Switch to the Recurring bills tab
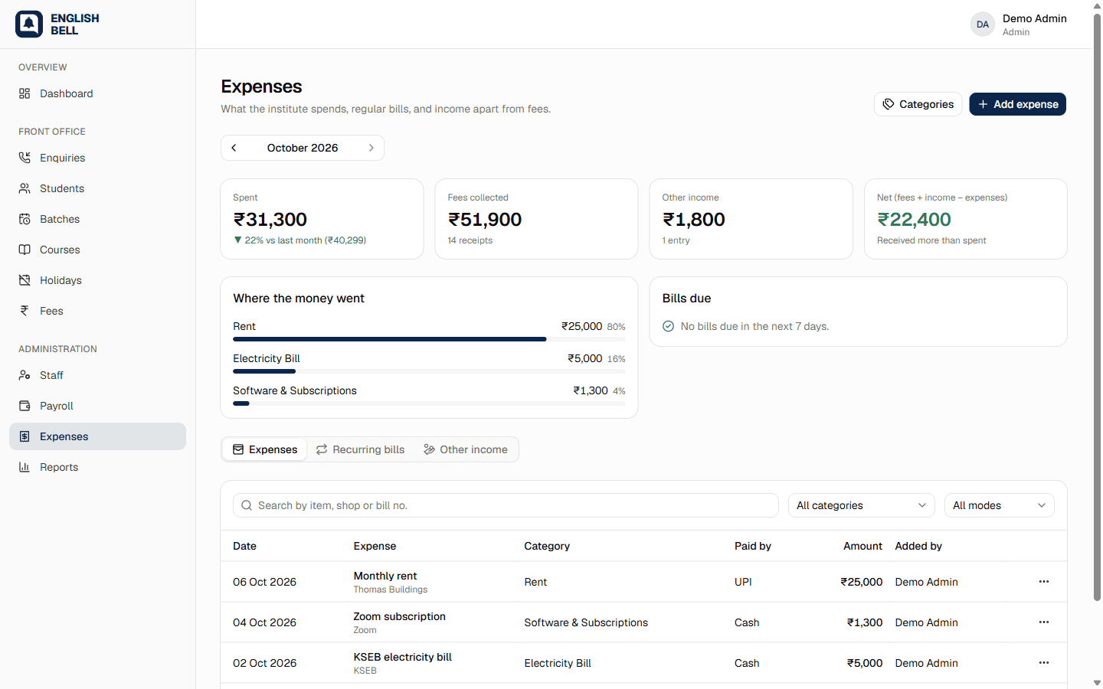 click(360, 449)
